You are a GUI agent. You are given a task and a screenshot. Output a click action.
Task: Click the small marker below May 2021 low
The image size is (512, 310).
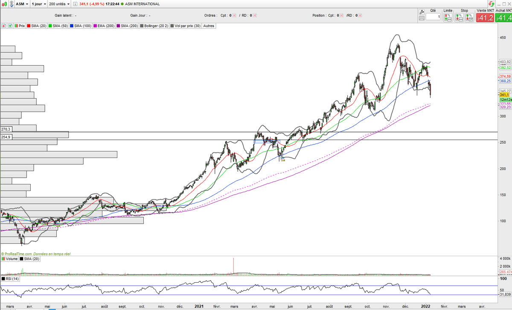[282, 160]
